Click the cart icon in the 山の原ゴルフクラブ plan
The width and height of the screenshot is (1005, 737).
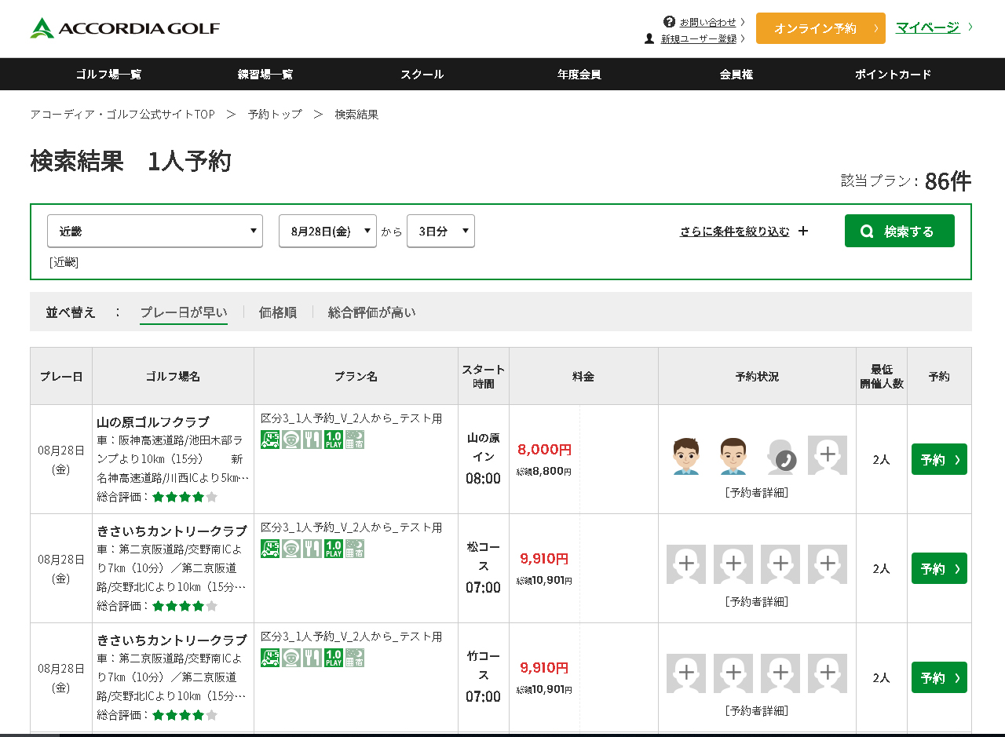pyautogui.click(x=270, y=440)
